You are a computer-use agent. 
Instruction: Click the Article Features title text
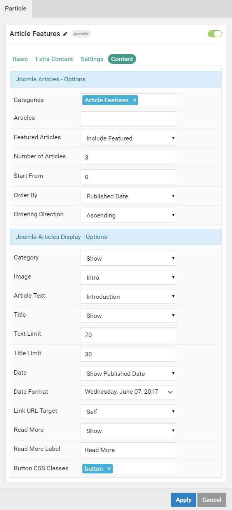coord(35,34)
